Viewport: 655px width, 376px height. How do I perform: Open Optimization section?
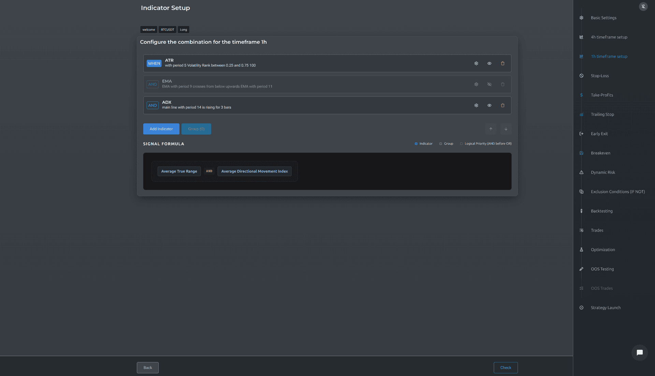(603, 250)
